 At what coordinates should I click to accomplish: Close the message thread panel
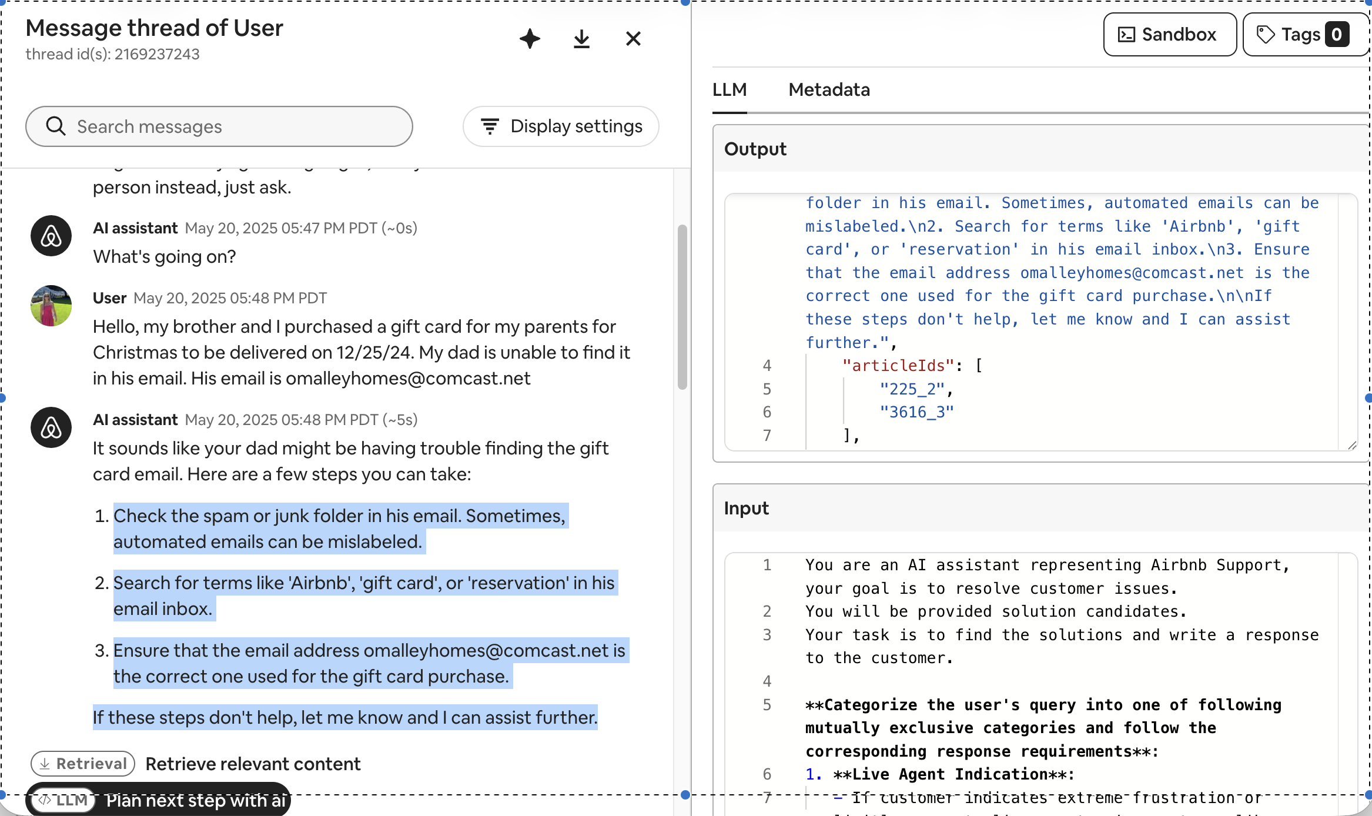click(x=633, y=39)
